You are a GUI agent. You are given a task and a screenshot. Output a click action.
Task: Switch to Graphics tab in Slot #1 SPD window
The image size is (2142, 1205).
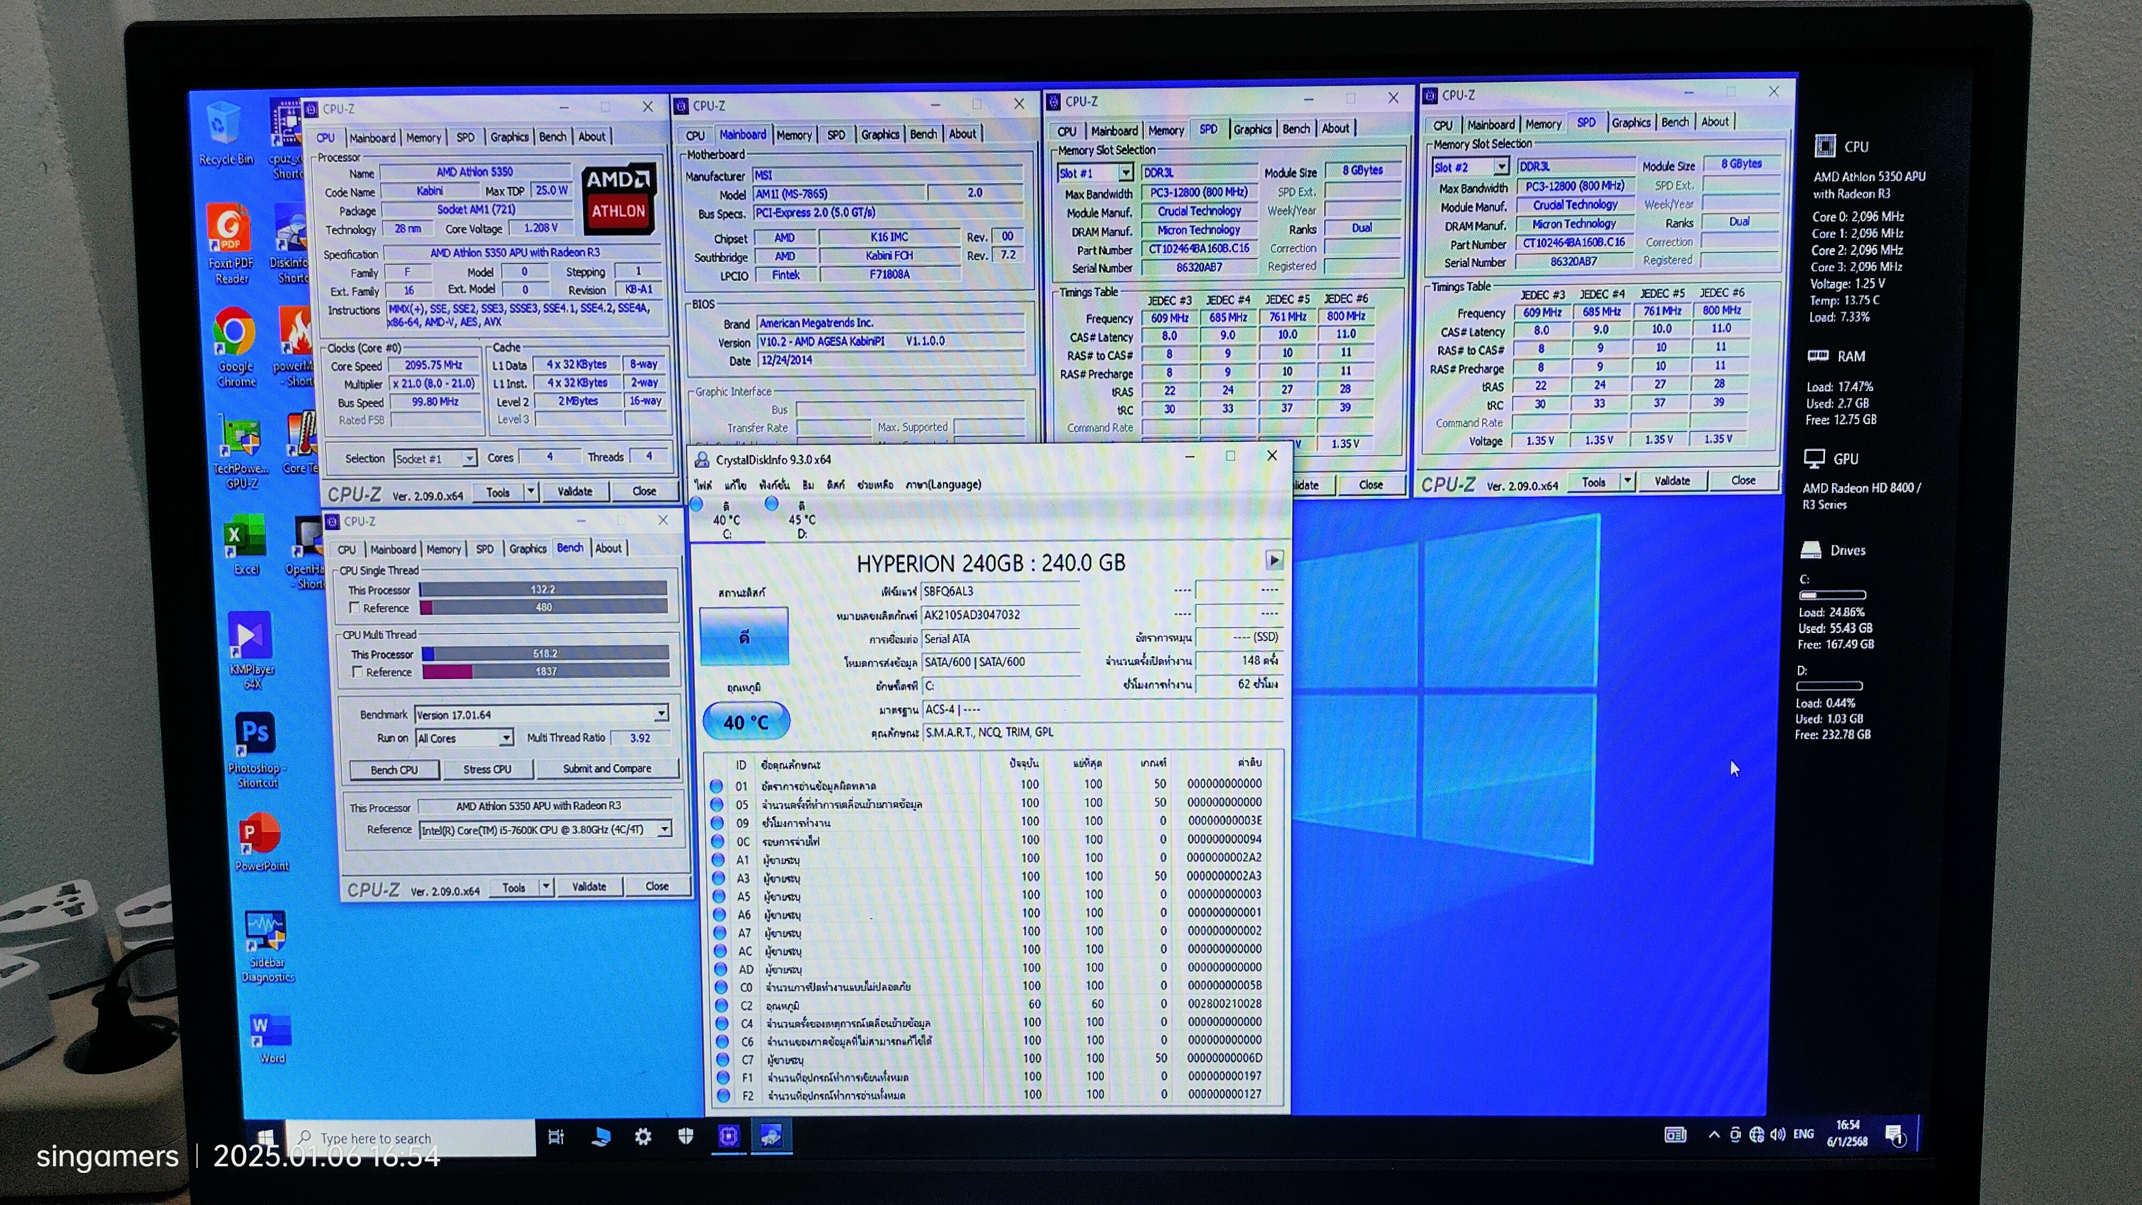[x=1253, y=129]
